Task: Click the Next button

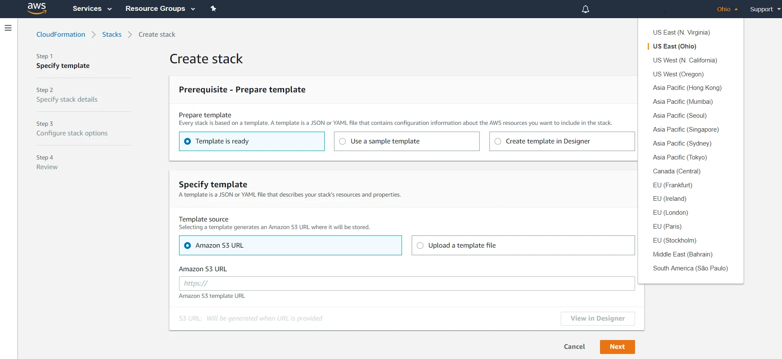Action: click(x=617, y=347)
